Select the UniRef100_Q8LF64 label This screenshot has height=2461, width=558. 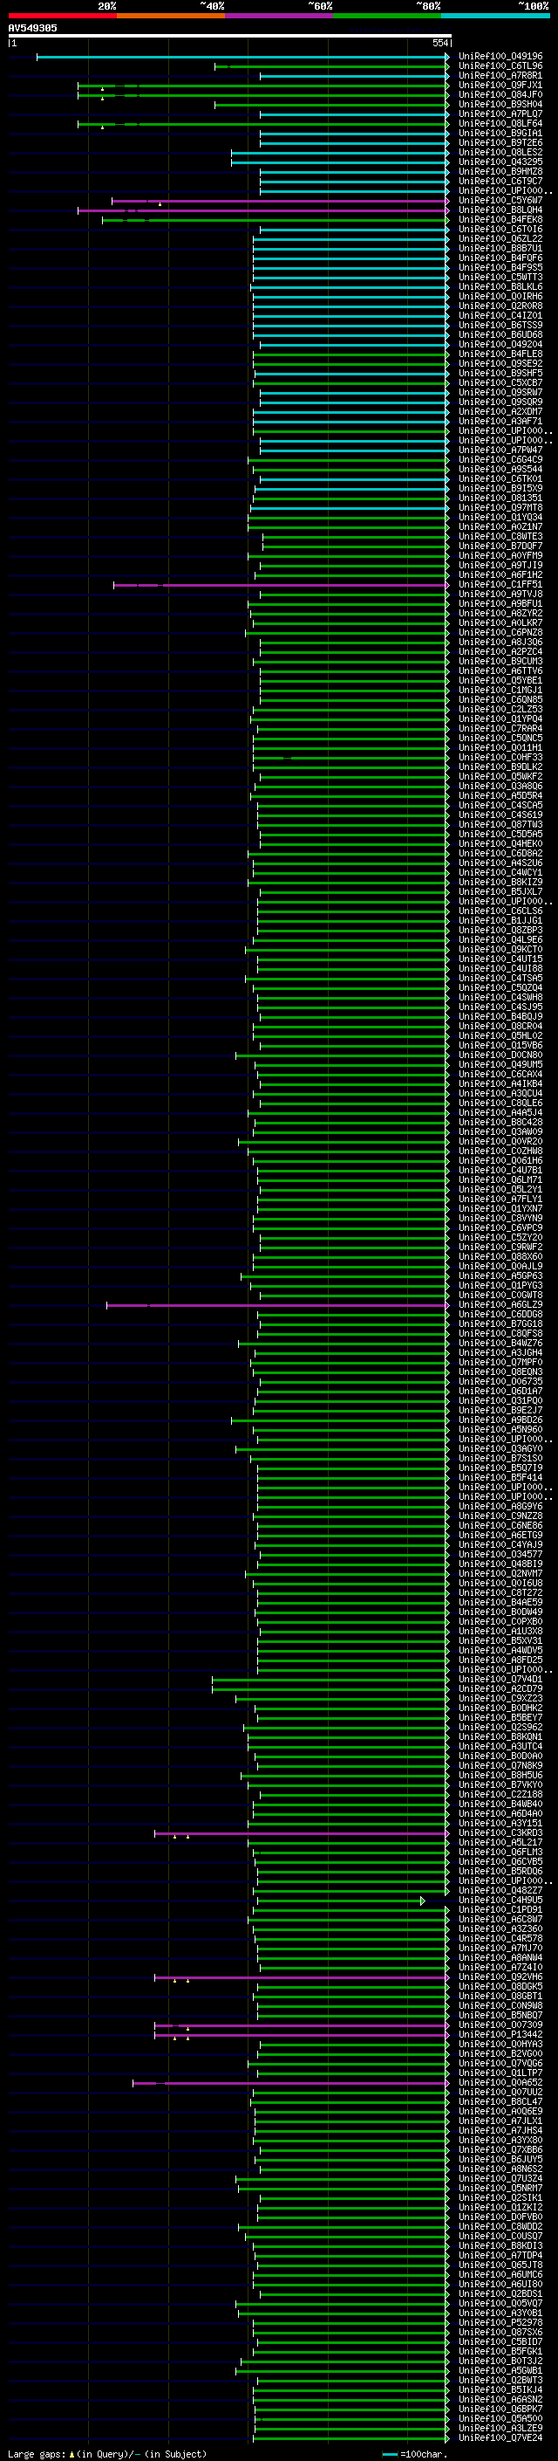point(500,123)
